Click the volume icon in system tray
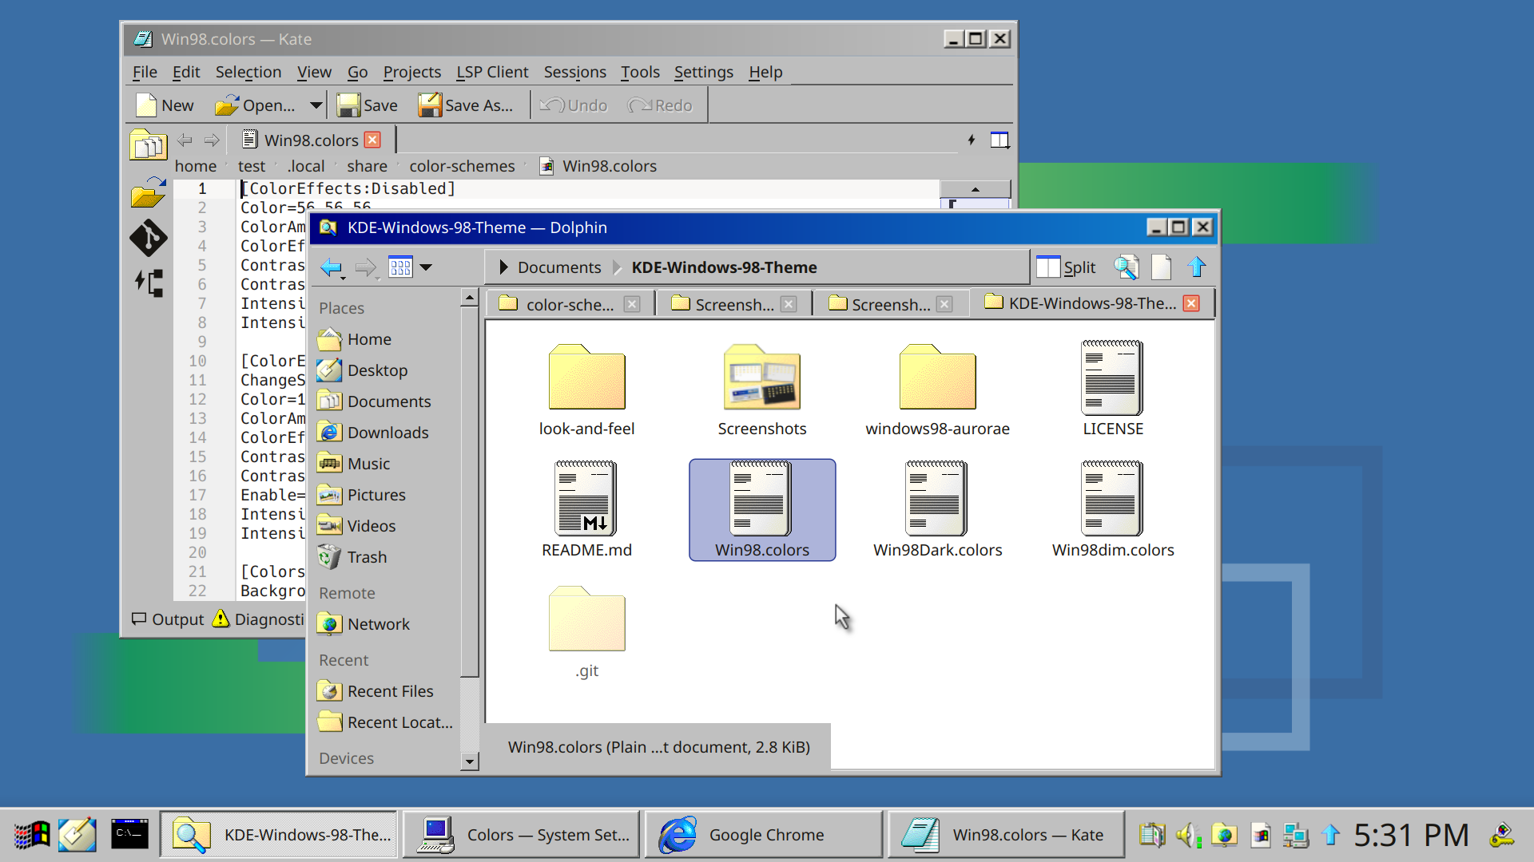Screen dimensions: 1534x862 [x=1188, y=835]
